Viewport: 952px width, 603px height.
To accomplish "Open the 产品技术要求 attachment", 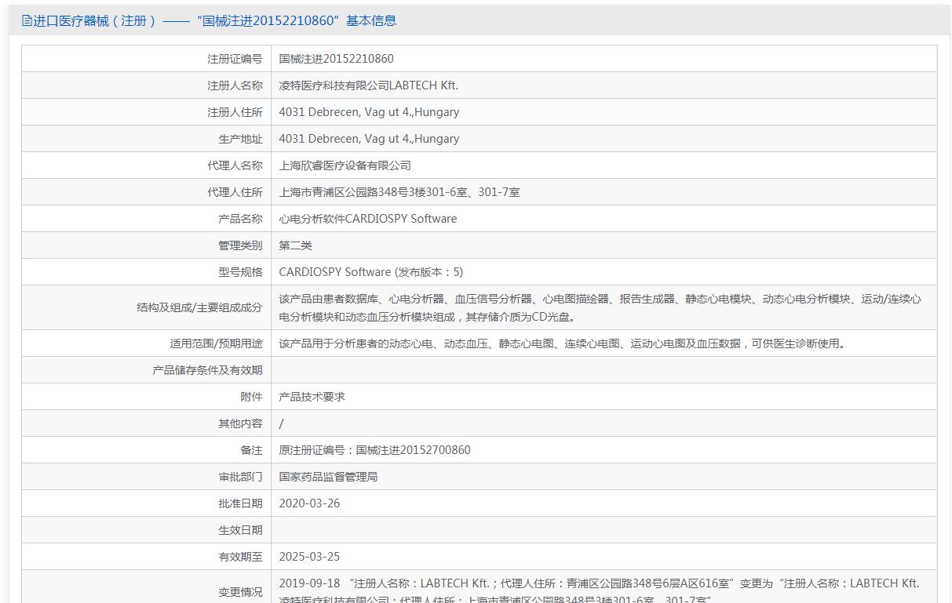I will coord(312,397).
